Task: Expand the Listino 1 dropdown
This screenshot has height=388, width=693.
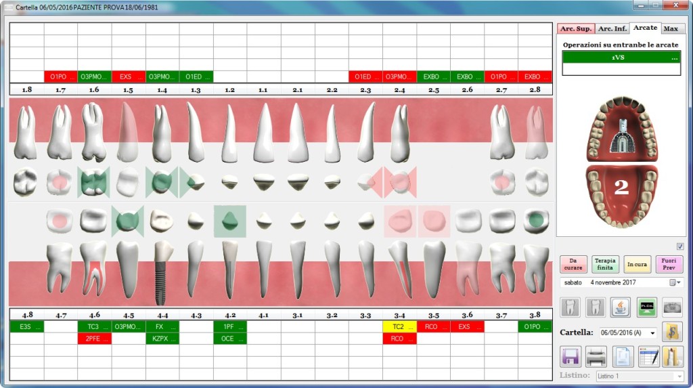Action: [x=679, y=376]
